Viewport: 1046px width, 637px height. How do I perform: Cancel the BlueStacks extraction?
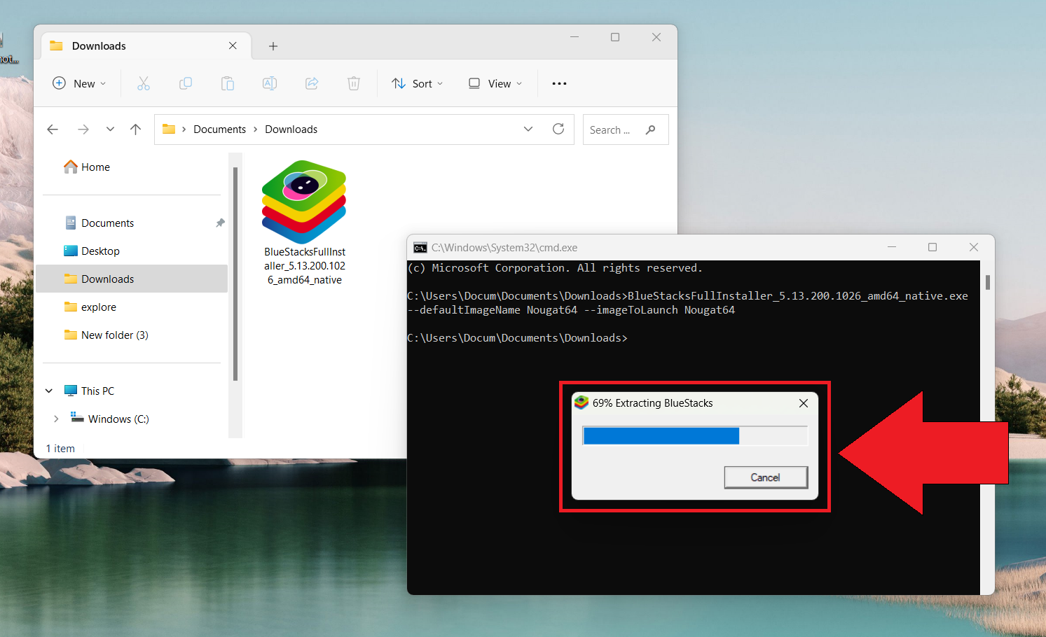766,477
